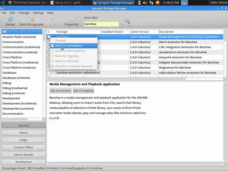Click the Status filter button
The width and height of the screenshot is (228, 171).
(24, 133)
